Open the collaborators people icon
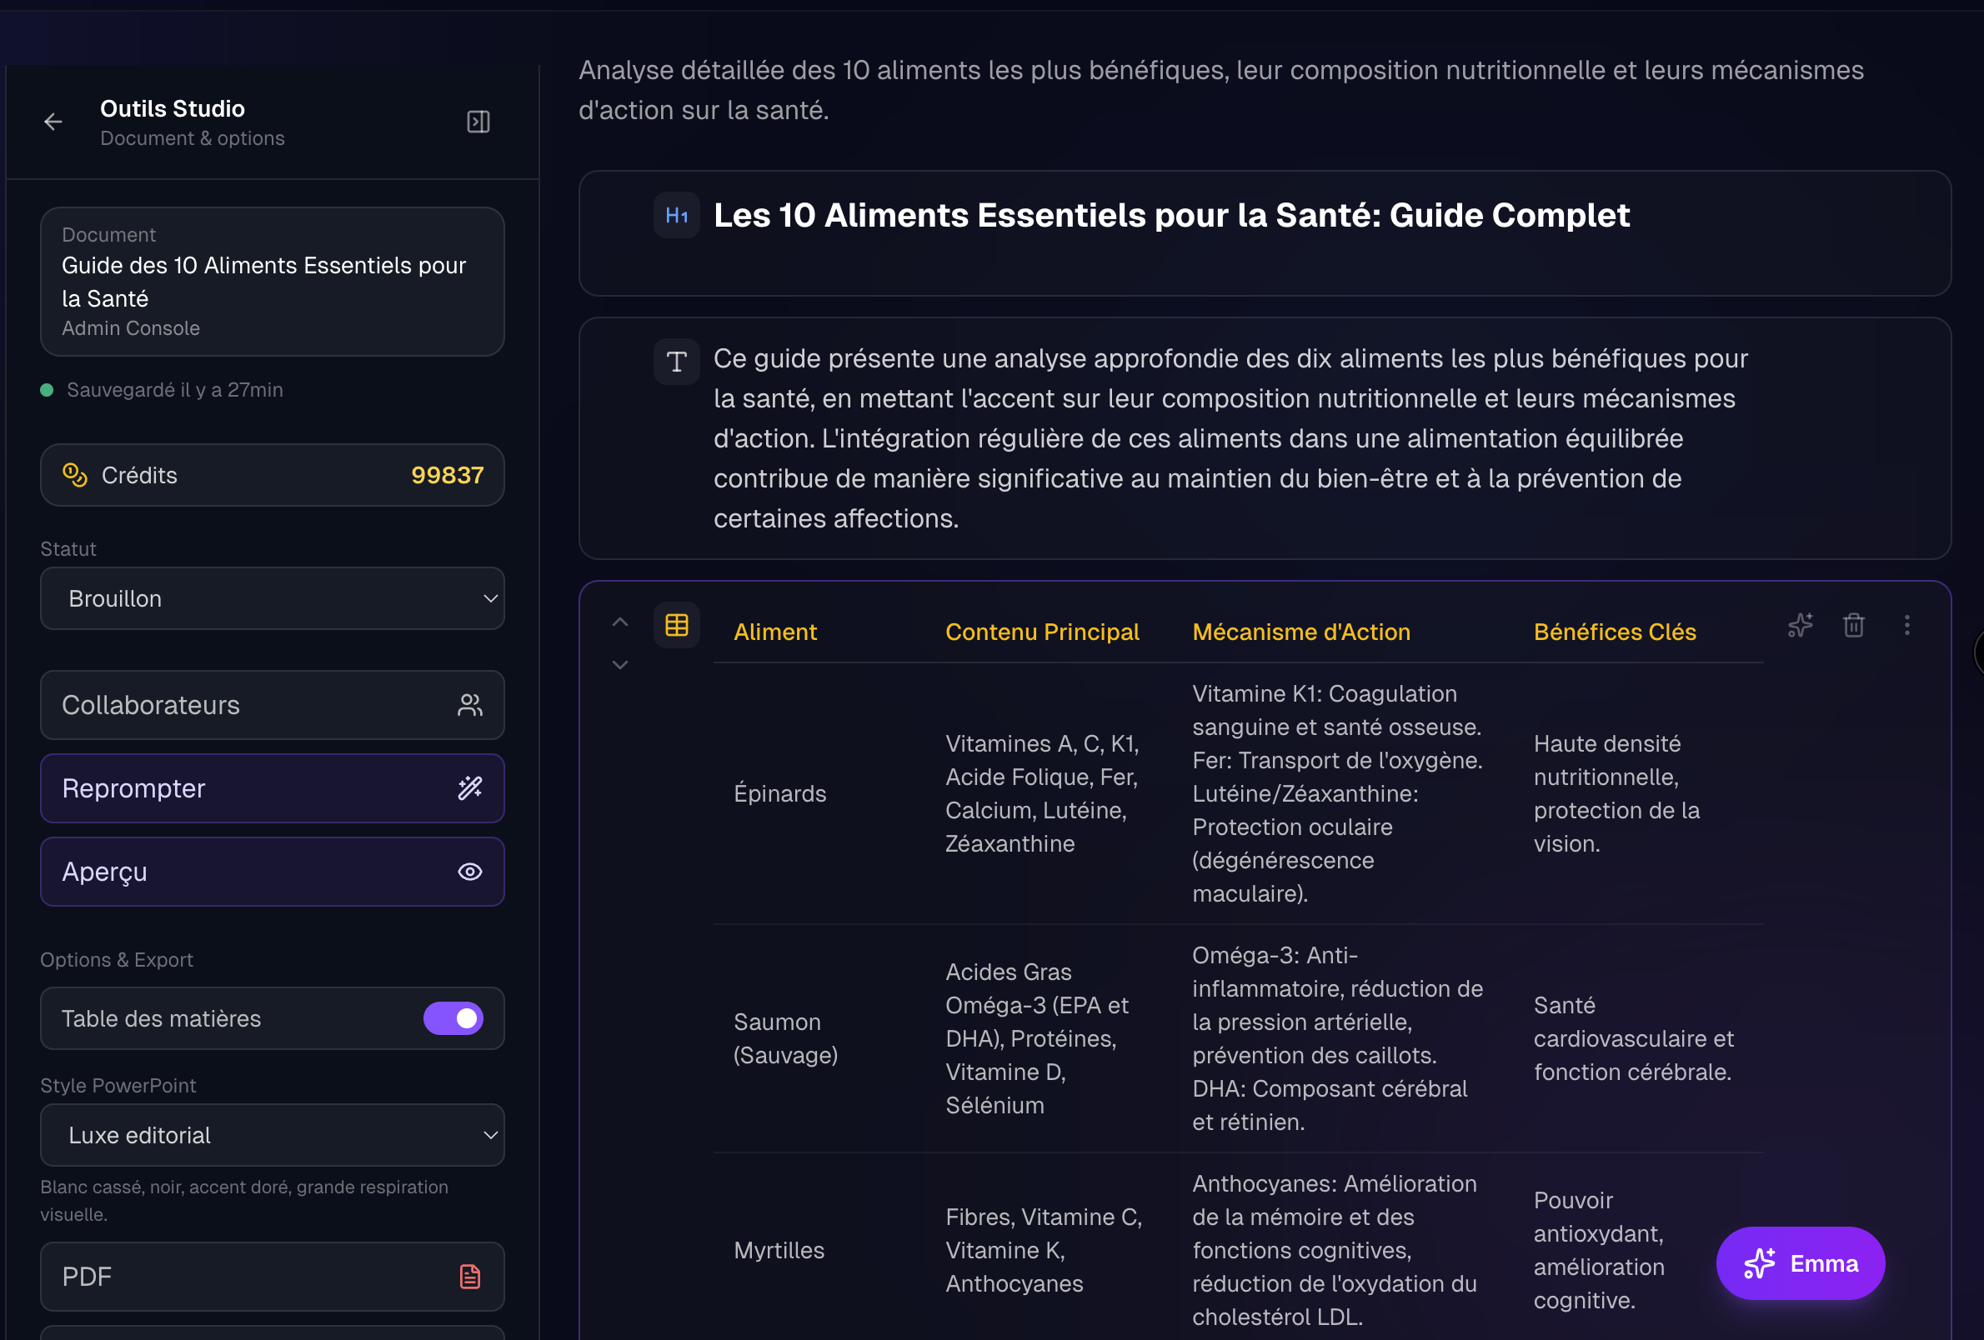Screen dimensions: 1984x1340 coord(470,705)
